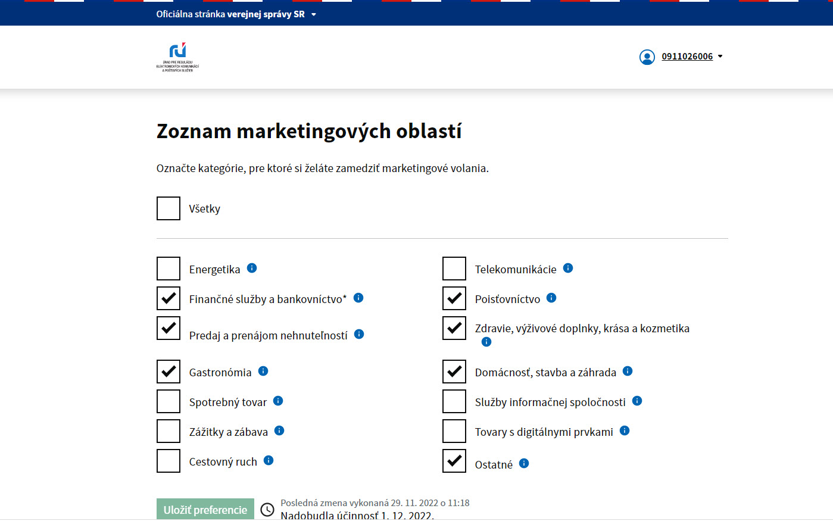Click info icon beside Spotrebný tovar
Screen dimensions: 833x521
tap(278, 401)
